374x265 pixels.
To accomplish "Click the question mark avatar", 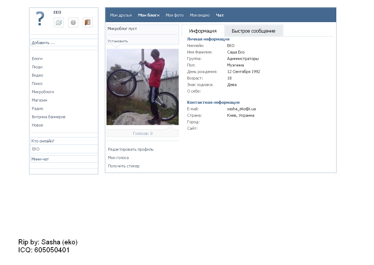I will (40, 19).
